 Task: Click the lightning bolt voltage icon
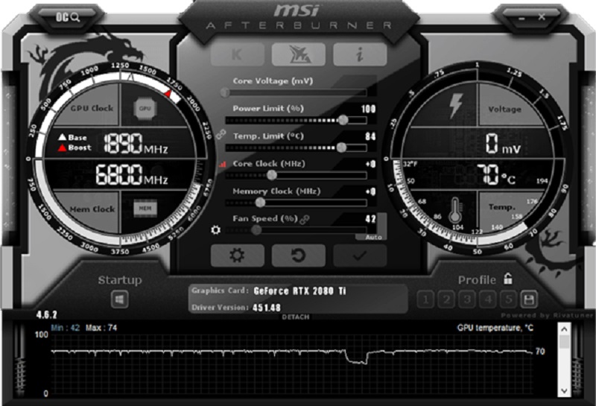click(456, 106)
